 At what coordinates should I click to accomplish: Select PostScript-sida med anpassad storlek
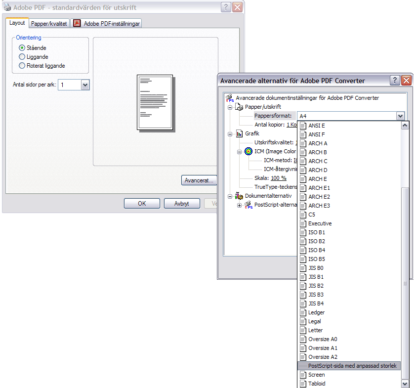pos(349,366)
